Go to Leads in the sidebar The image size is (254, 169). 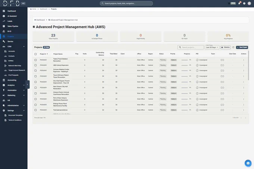[x=13, y=21]
